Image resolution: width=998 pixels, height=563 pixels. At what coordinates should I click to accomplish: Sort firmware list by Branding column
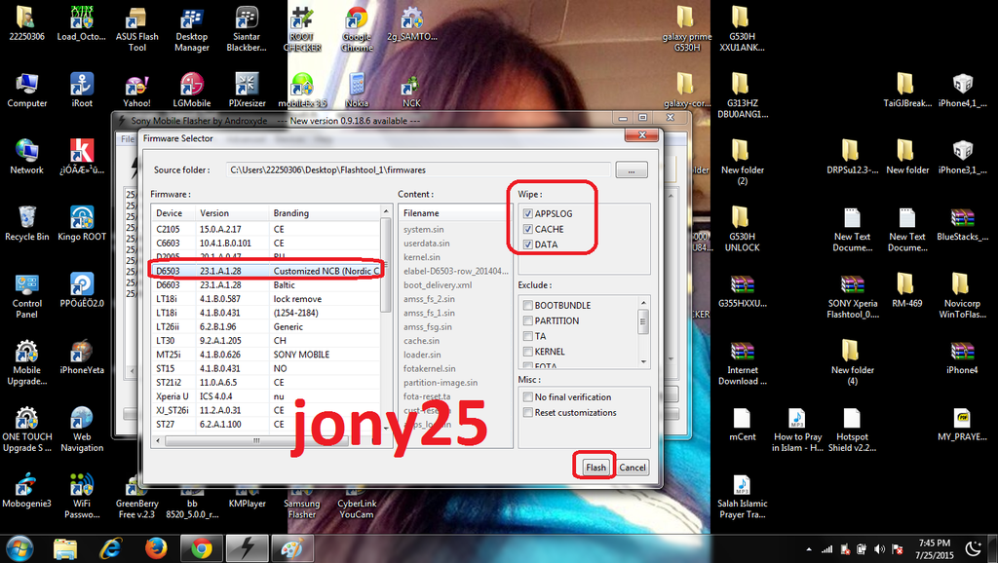click(322, 213)
